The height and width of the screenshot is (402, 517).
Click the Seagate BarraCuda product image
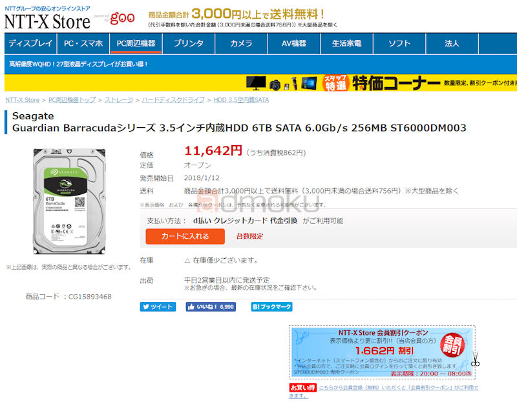(69, 201)
